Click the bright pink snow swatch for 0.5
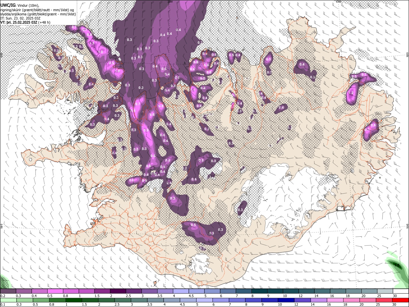This screenshot has width=409, height=307. click(x=55, y=291)
